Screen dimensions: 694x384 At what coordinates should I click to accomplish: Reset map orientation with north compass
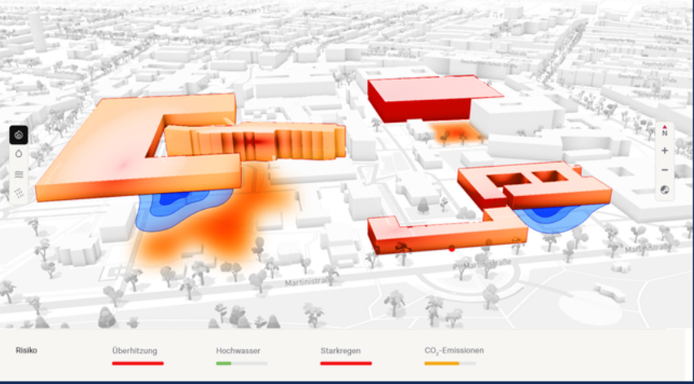pos(665,131)
